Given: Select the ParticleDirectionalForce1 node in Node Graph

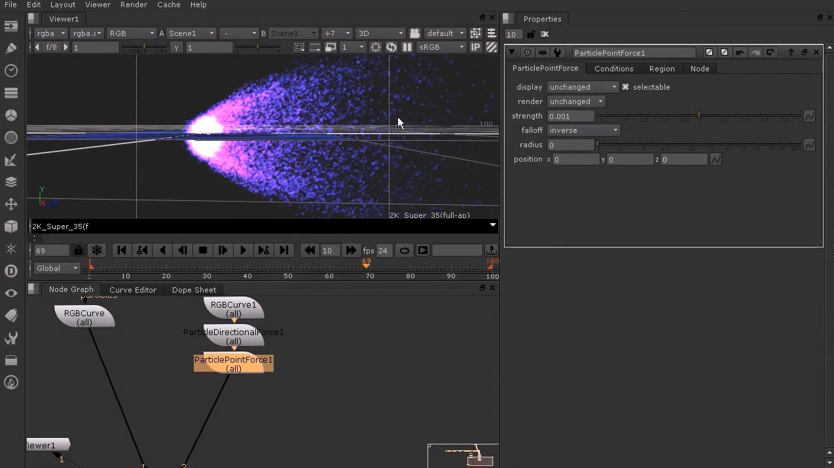Looking at the screenshot, I should pyautogui.click(x=234, y=336).
